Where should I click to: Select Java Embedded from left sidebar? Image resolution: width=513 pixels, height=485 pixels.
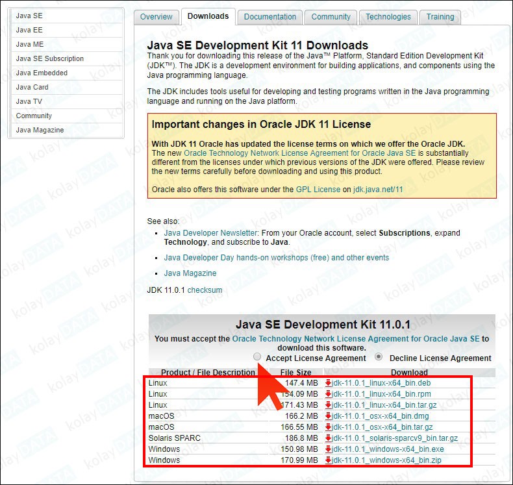click(42, 73)
